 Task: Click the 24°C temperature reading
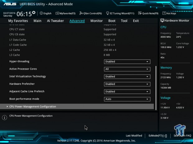(x=179, y=37)
